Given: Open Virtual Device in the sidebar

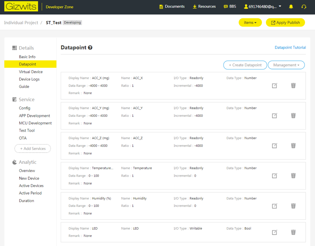Looking at the screenshot, I should [x=31, y=72].
